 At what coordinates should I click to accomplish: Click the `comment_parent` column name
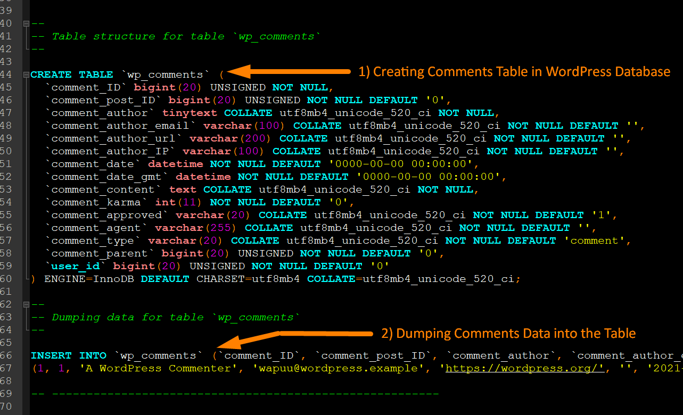pyautogui.click(x=100, y=253)
